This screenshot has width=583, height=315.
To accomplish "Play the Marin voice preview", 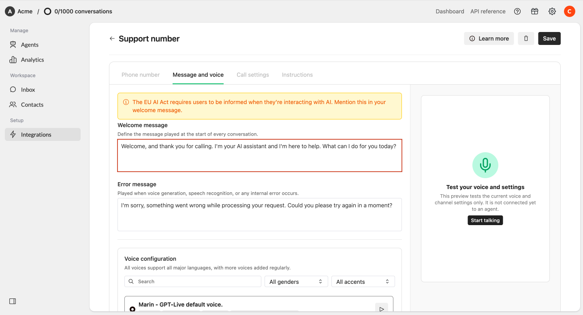I will (x=382, y=309).
